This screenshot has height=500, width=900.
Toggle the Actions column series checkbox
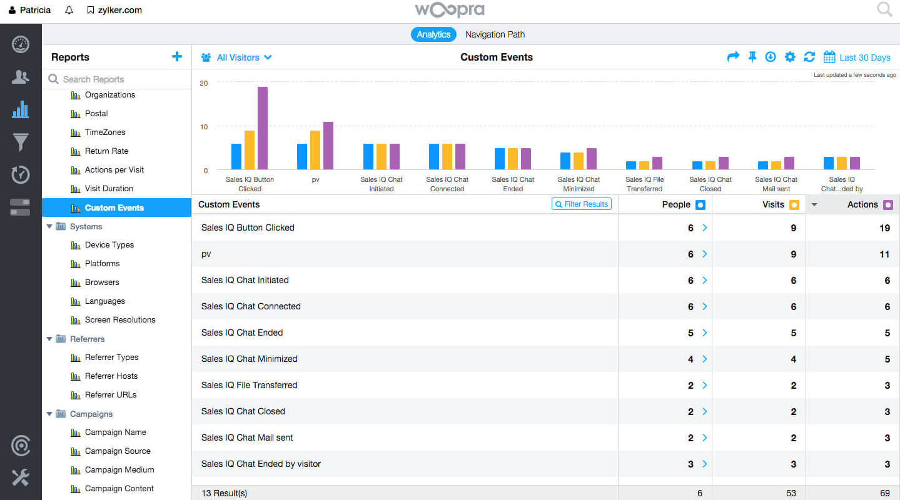(x=888, y=204)
